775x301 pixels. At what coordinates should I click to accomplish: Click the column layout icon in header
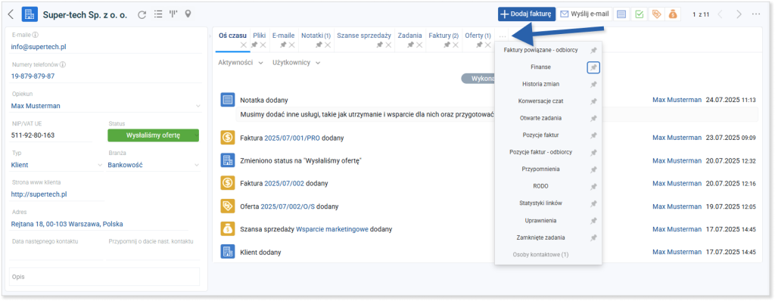click(173, 14)
